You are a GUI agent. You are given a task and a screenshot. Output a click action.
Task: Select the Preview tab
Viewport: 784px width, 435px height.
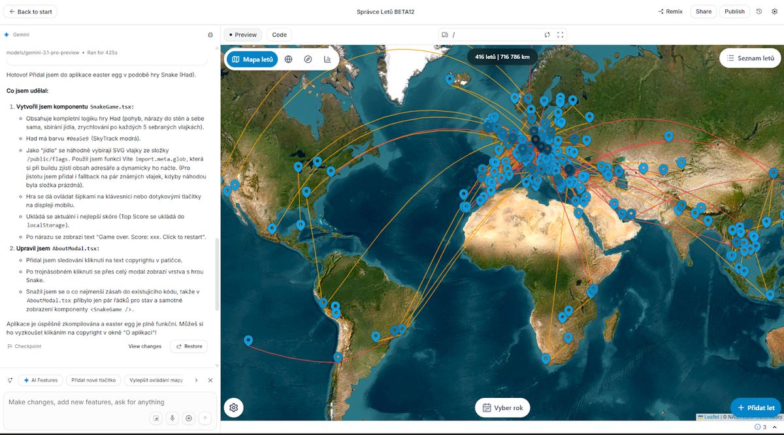(242, 35)
